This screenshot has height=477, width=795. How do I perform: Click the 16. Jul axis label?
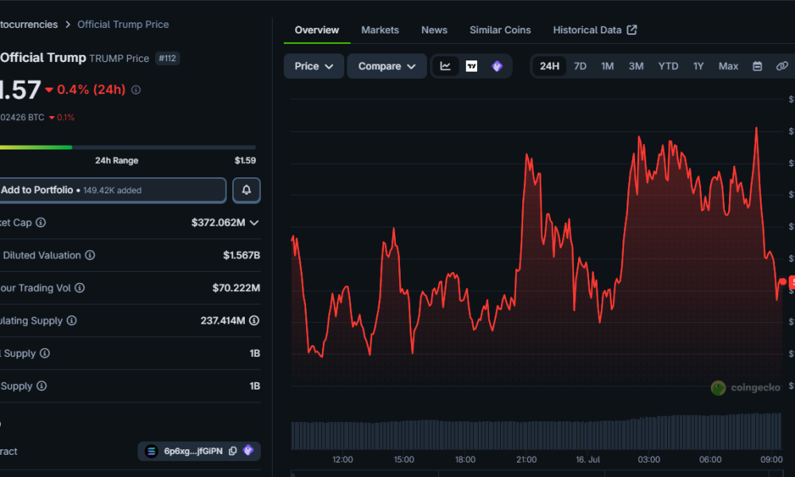(x=588, y=460)
